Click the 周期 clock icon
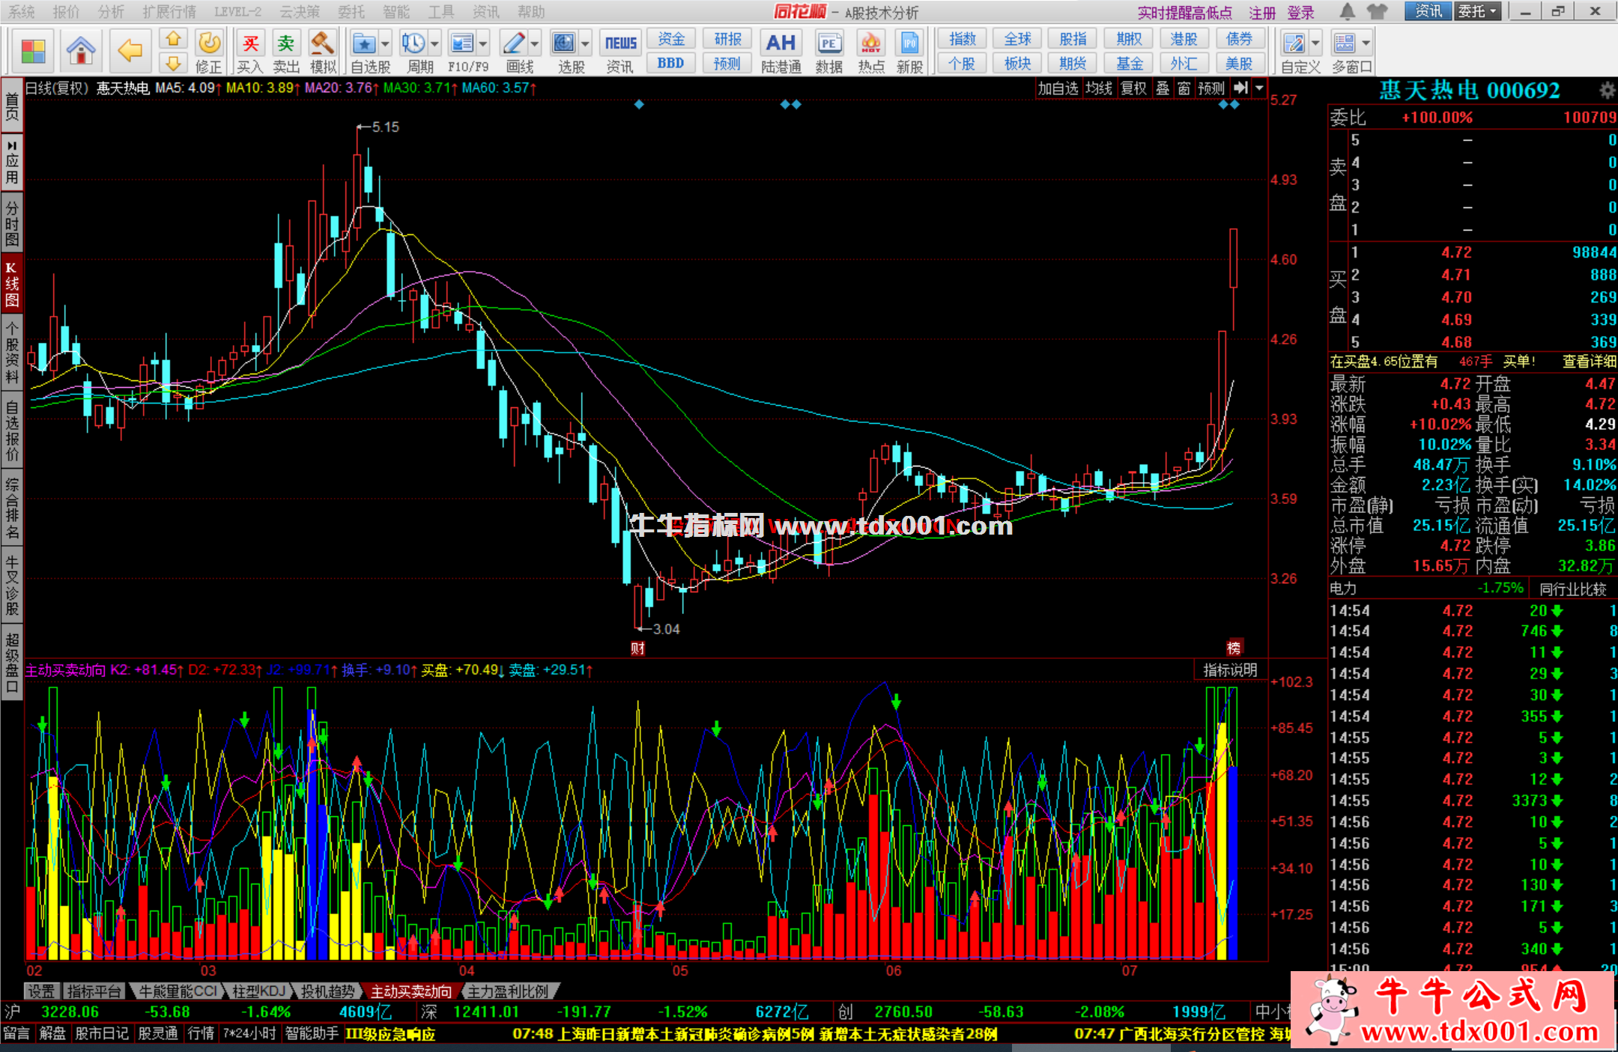The image size is (1618, 1052). (413, 43)
